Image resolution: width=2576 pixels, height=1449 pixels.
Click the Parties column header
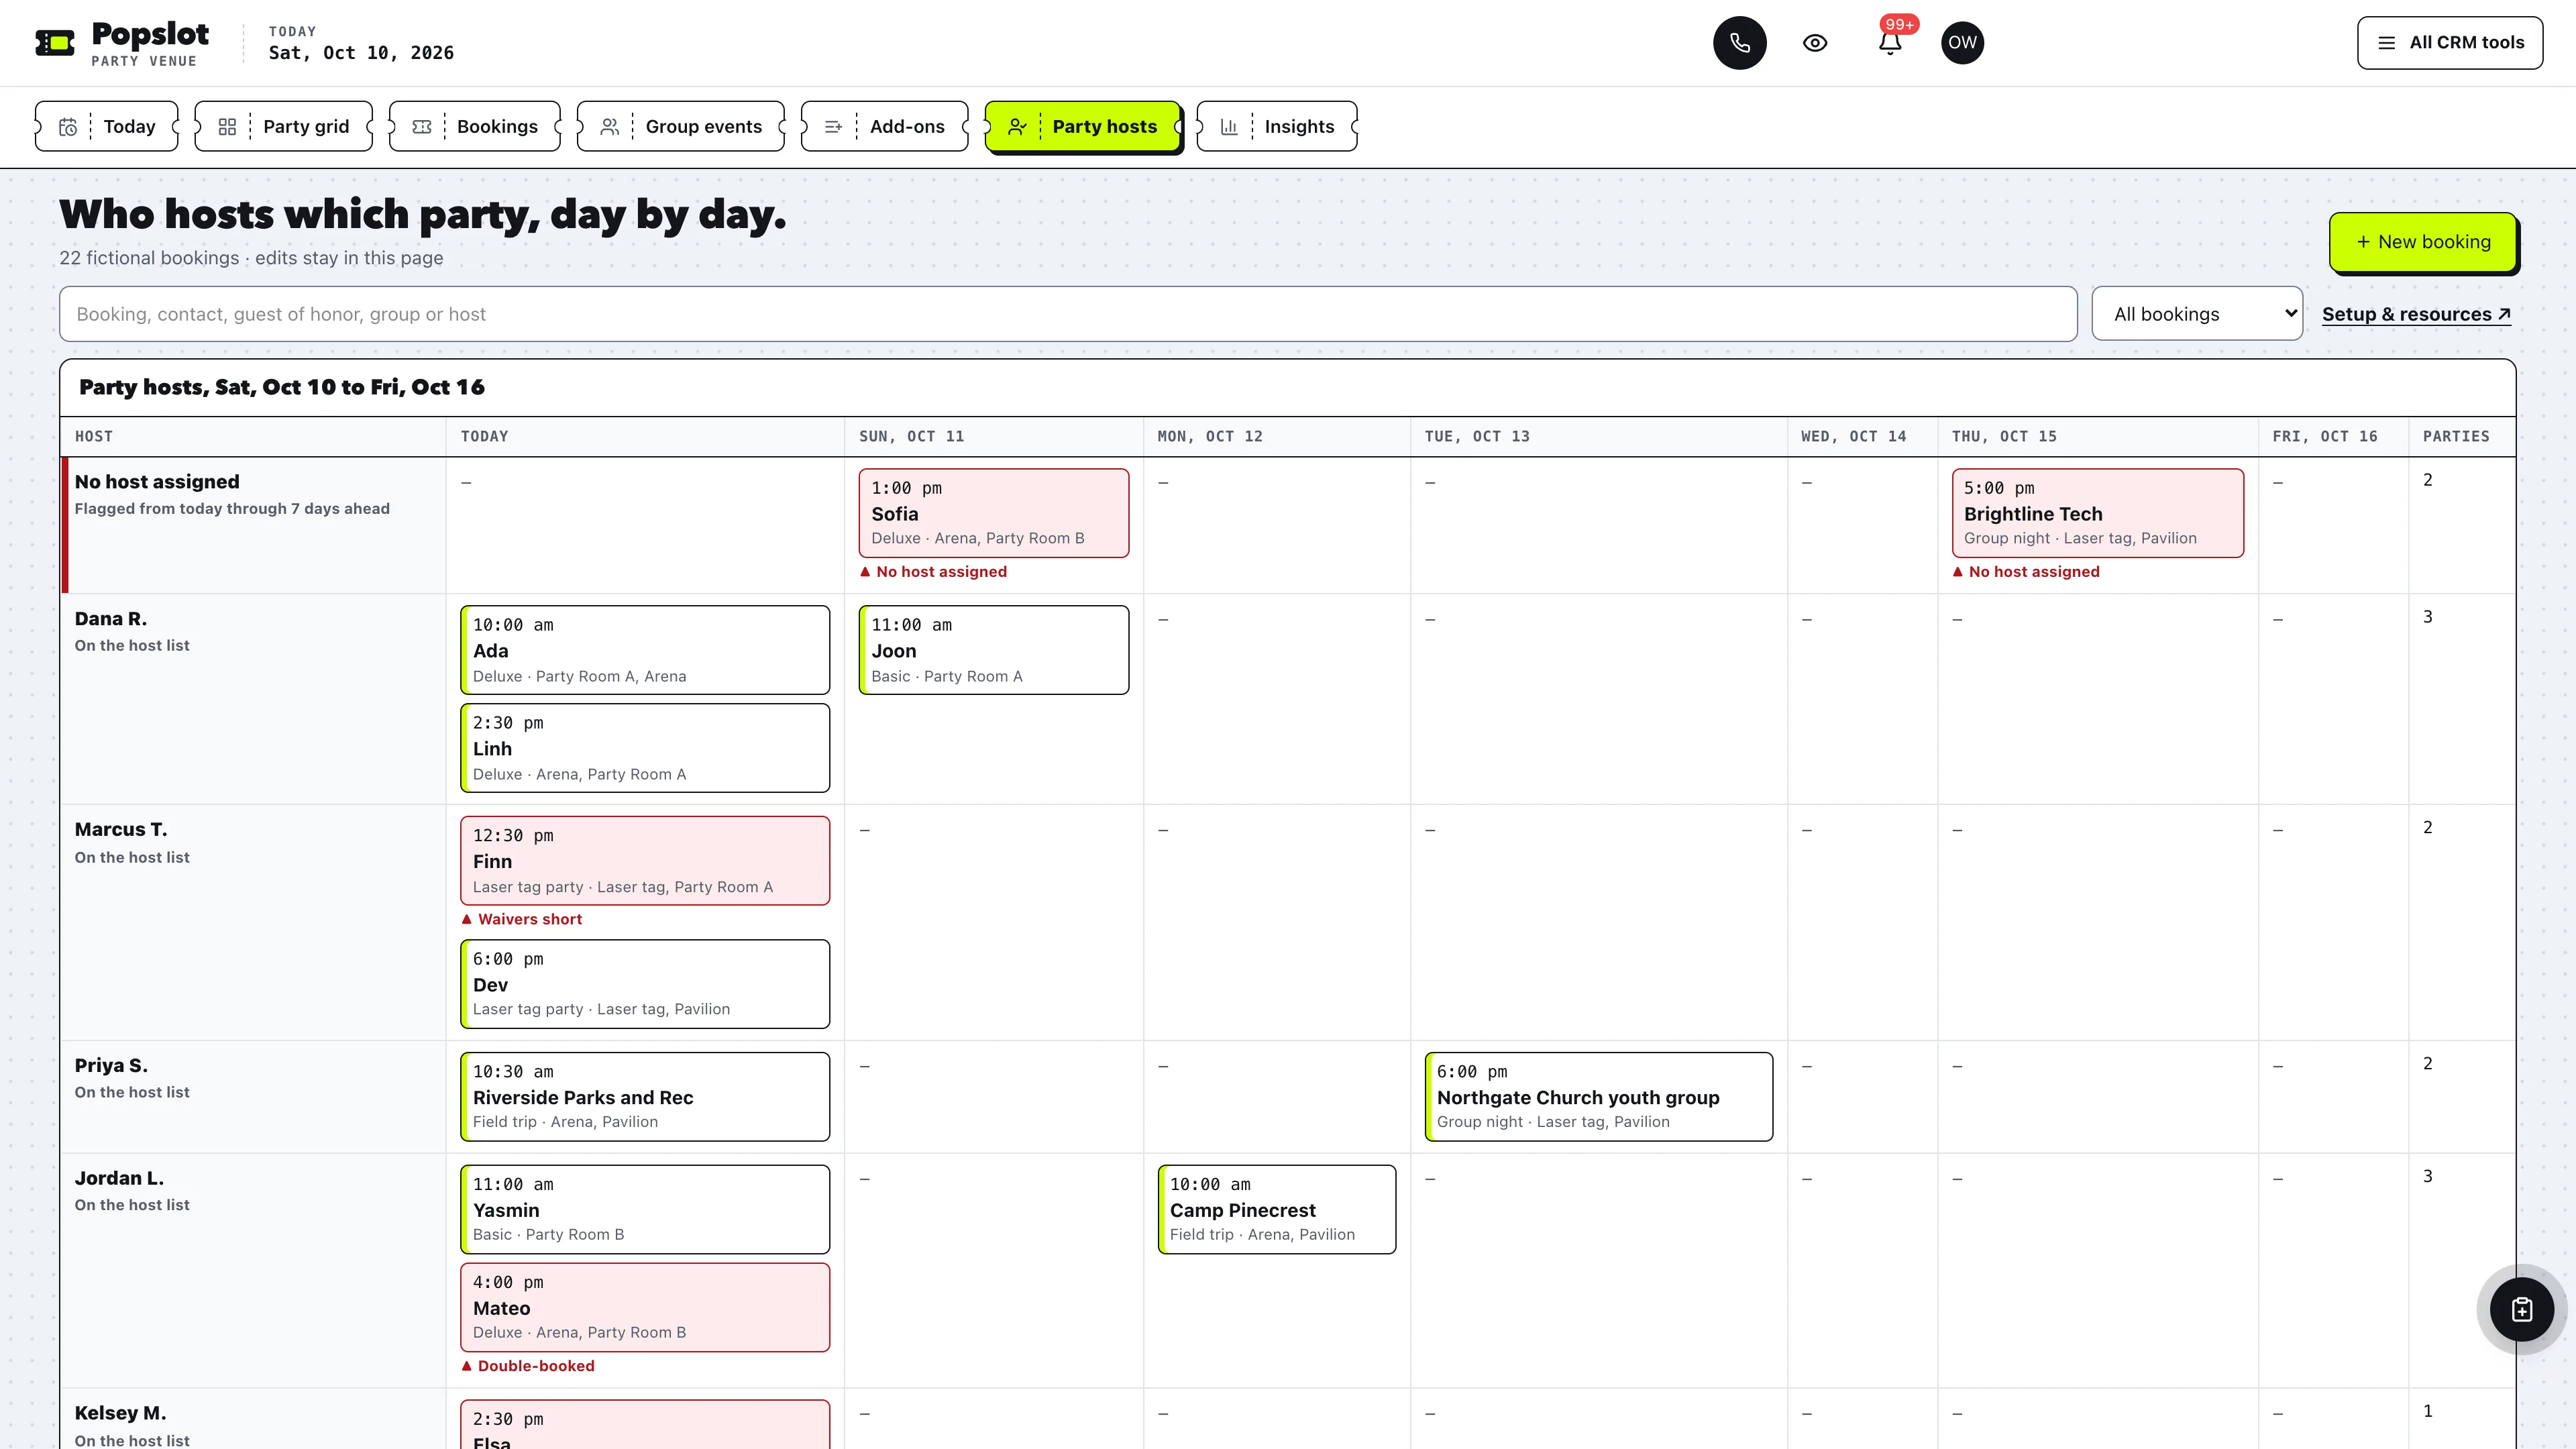pos(2456,437)
